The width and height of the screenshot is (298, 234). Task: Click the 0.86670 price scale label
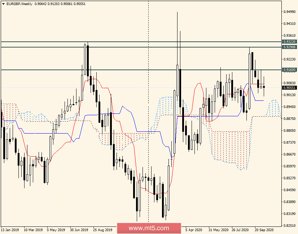coord(290,154)
